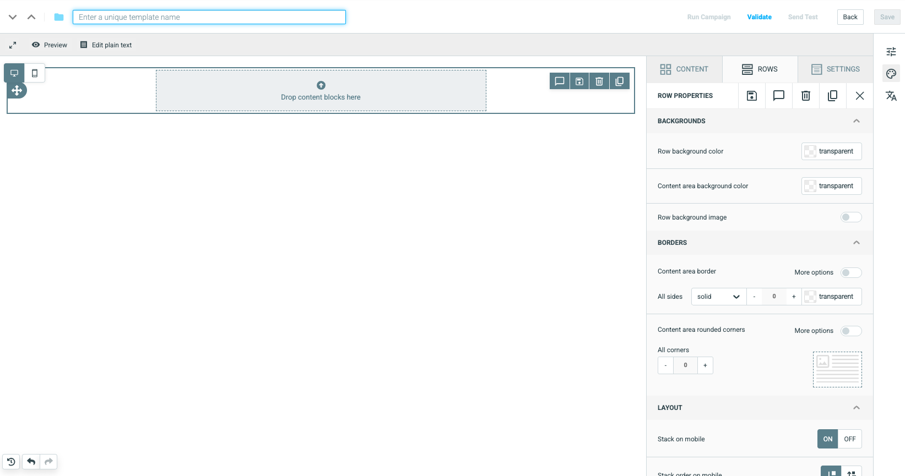Click the undo arrow
Image resolution: width=905 pixels, height=476 pixels.
(31, 462)
